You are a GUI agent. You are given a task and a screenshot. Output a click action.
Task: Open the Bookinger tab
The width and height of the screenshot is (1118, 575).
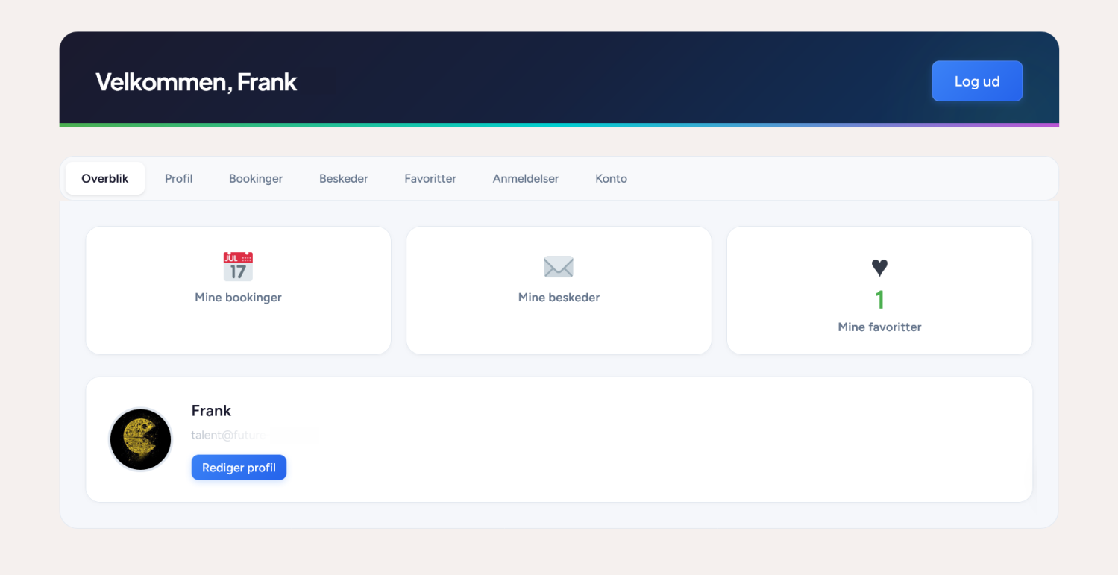tap(256, 179)
